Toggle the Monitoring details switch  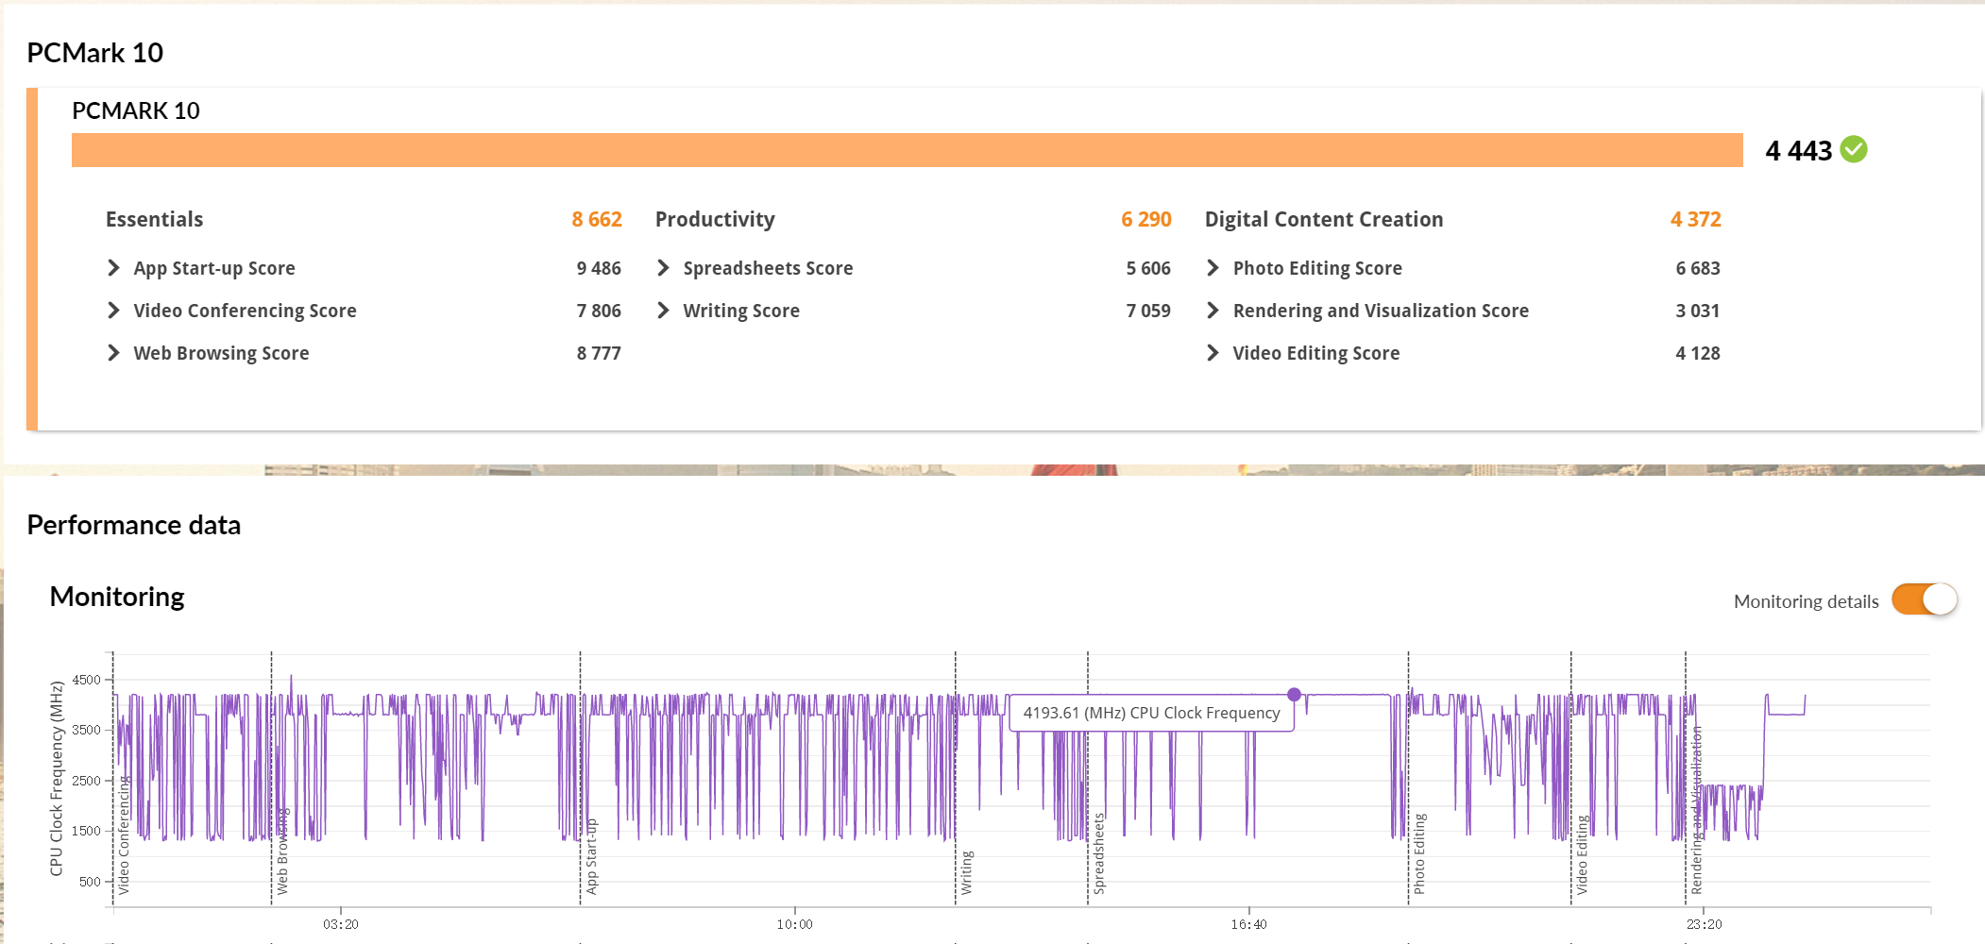click(x=1925, y=599)
